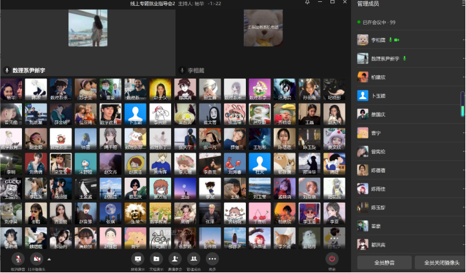Click the green camera icon beside 李相龍
Viewport: 466px width, 273px height.
click(397, 40)
